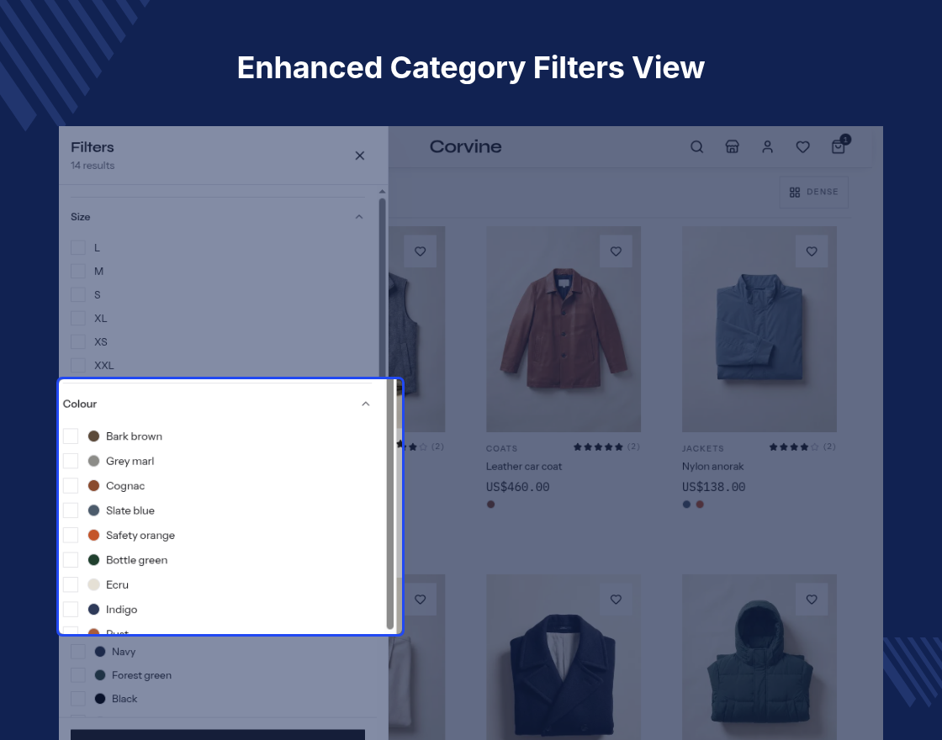The image size is (942, 740).
Task: Open the search icon in header
Action: (697, 146)
